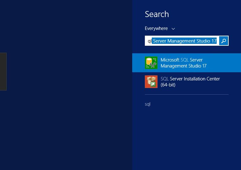Click the SQL Server Installation Center icon
Image resolution: width=241 pixels, height=170 pixels.
coord(151,82)
